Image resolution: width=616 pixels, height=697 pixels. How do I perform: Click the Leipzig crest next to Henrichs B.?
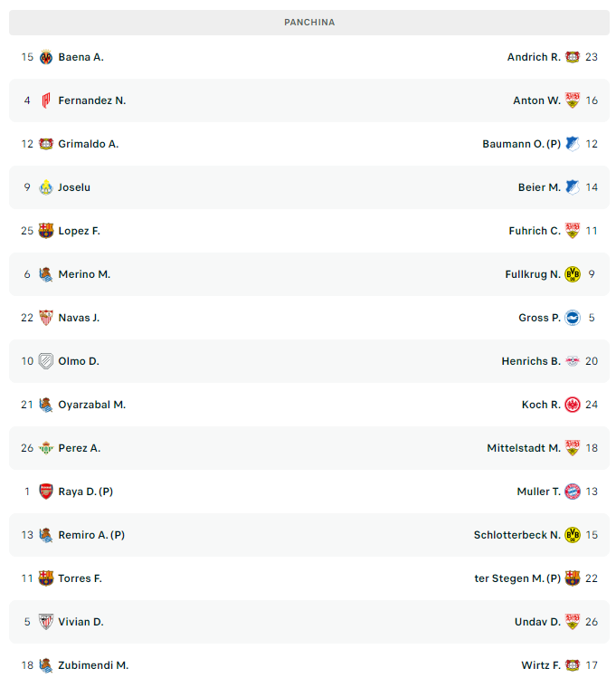(573, 361)
